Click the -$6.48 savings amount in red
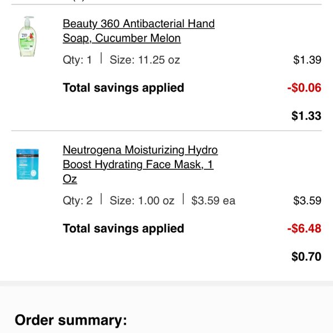This screenshot has height=333, width=333. click(304, 229)
